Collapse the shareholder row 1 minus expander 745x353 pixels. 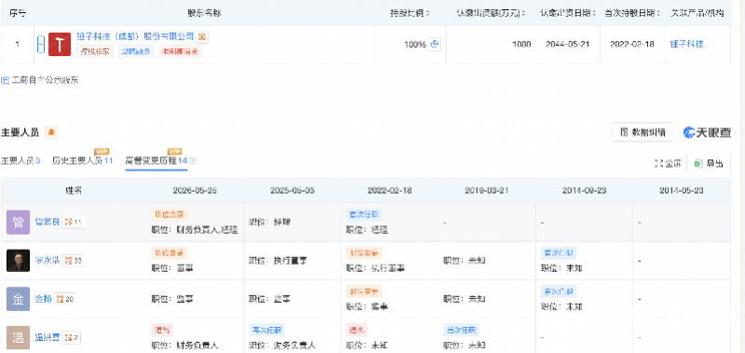point(41,45)
